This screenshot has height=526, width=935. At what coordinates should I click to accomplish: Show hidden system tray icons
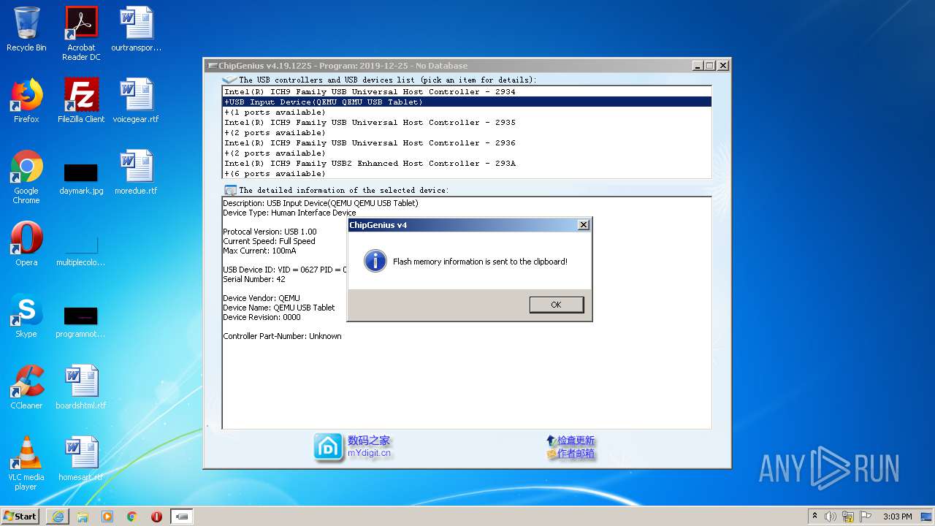click(815, 516)
